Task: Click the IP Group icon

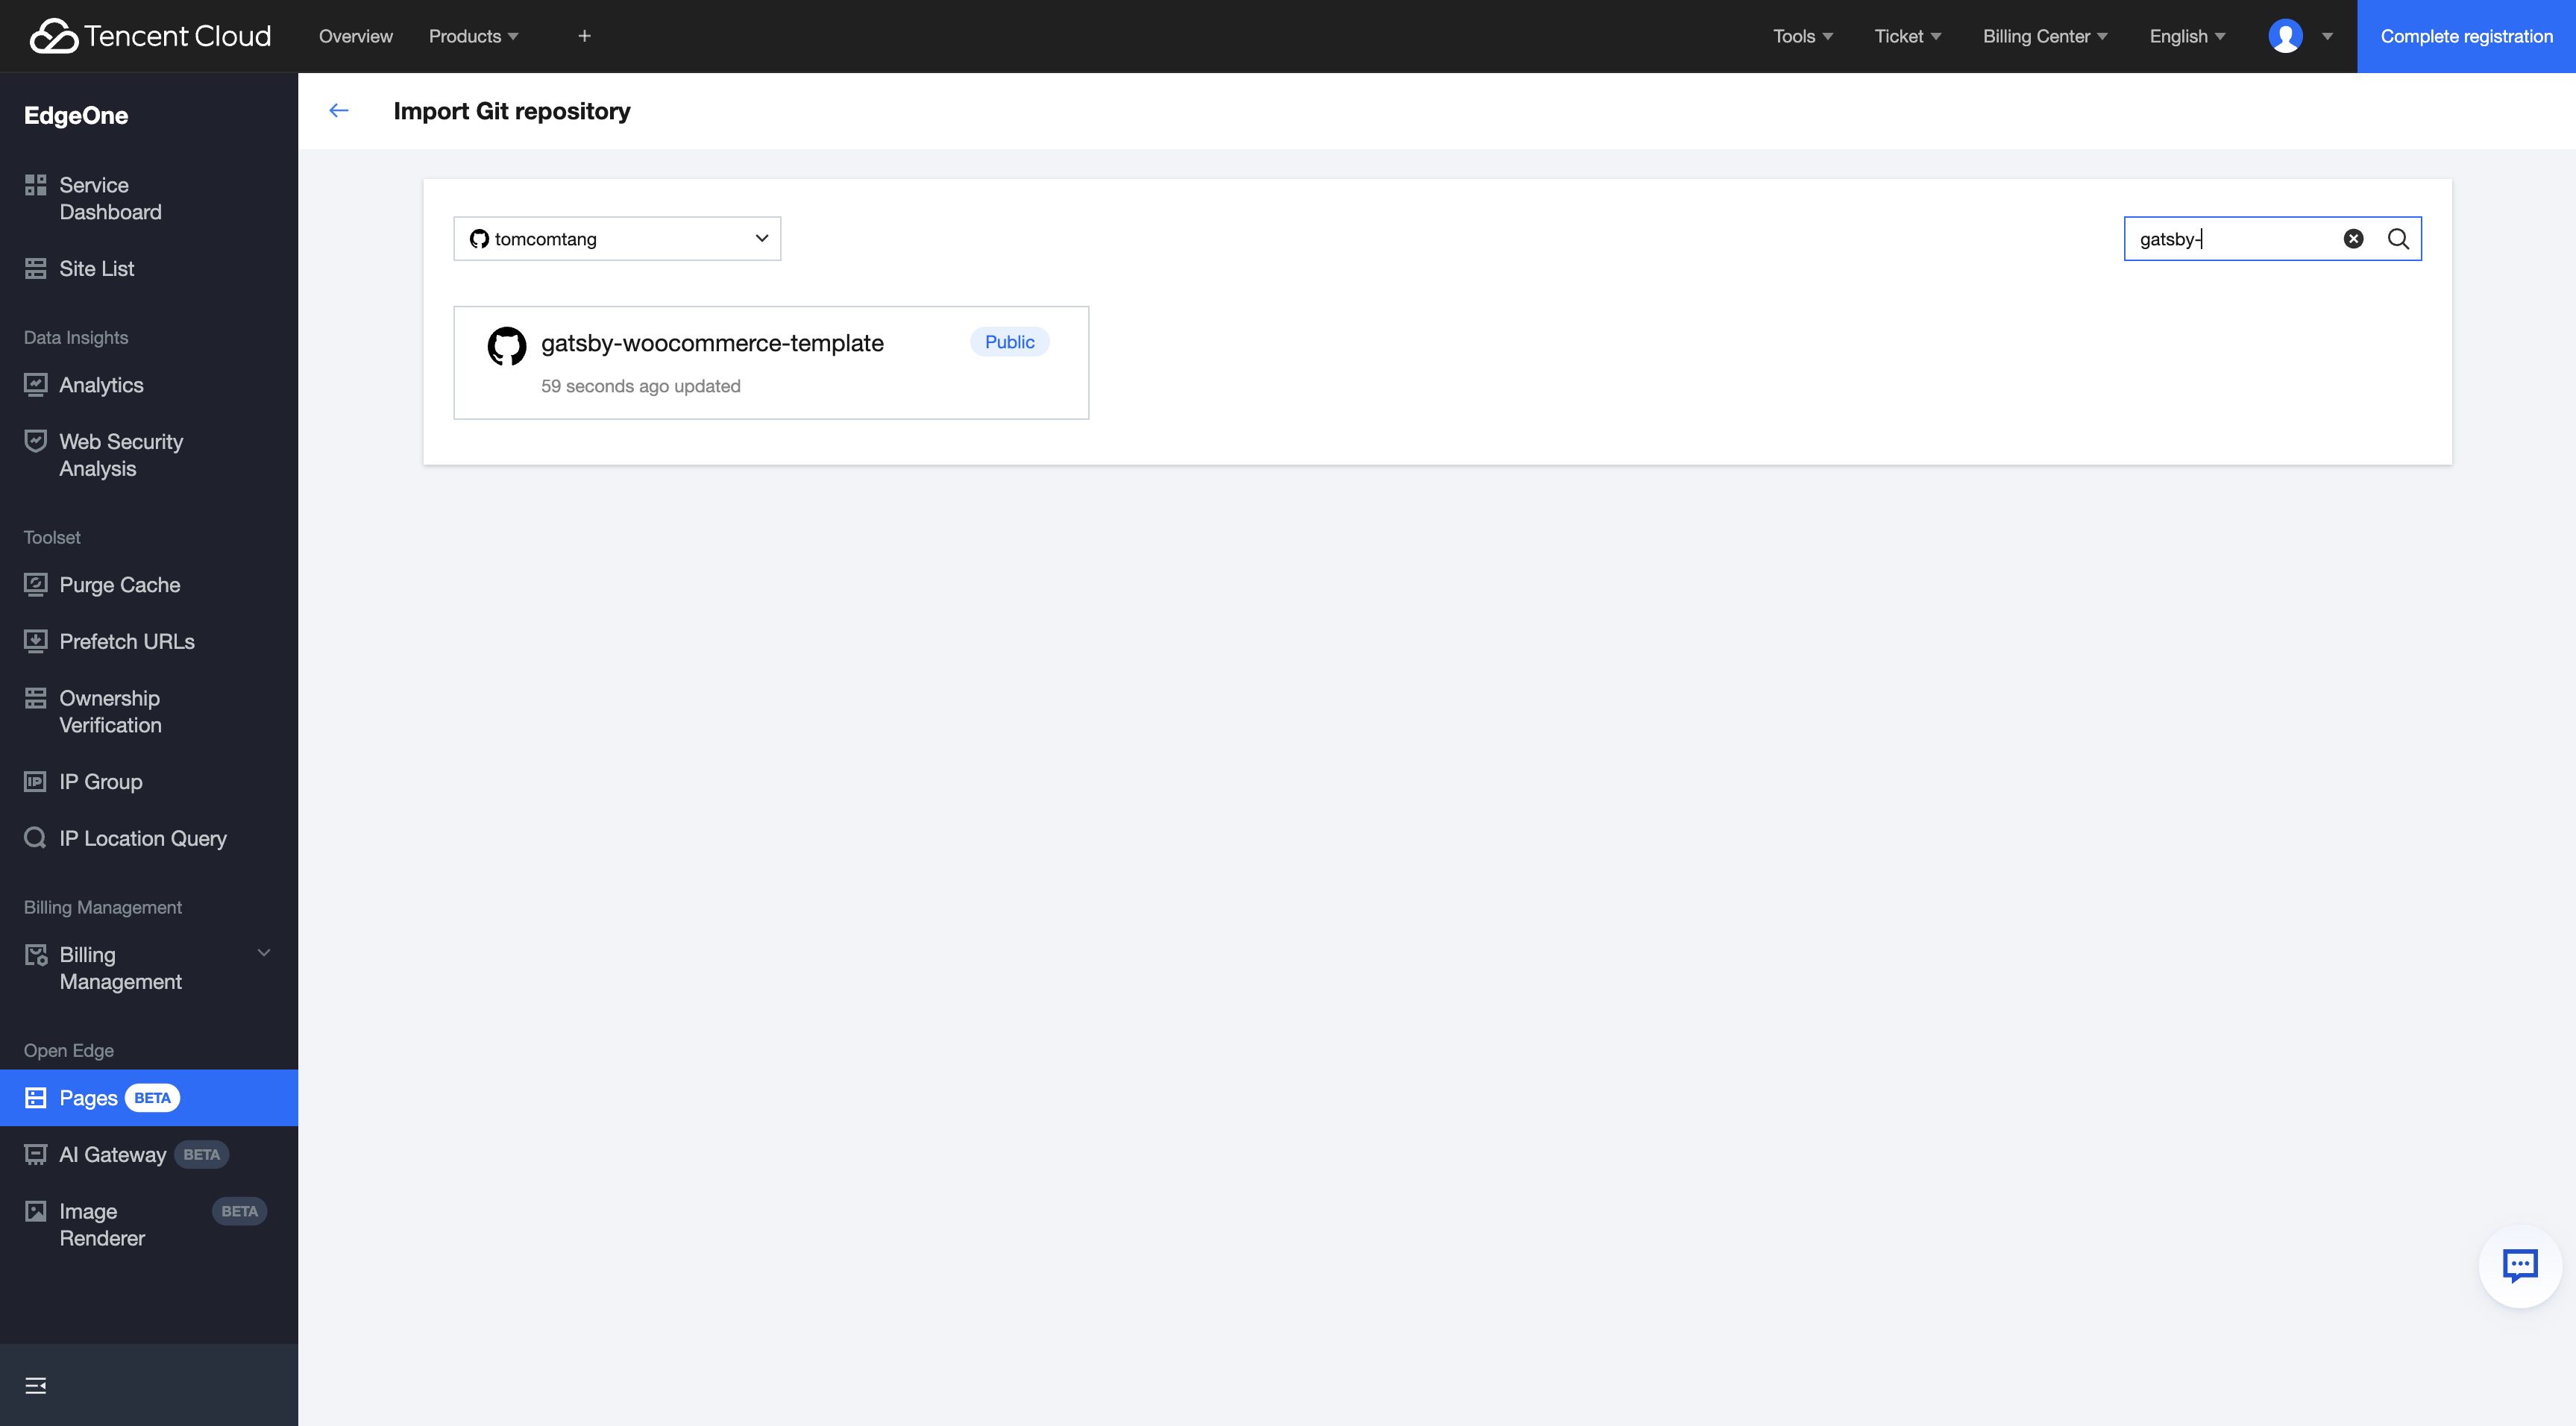Action: (x=35, y=781)
